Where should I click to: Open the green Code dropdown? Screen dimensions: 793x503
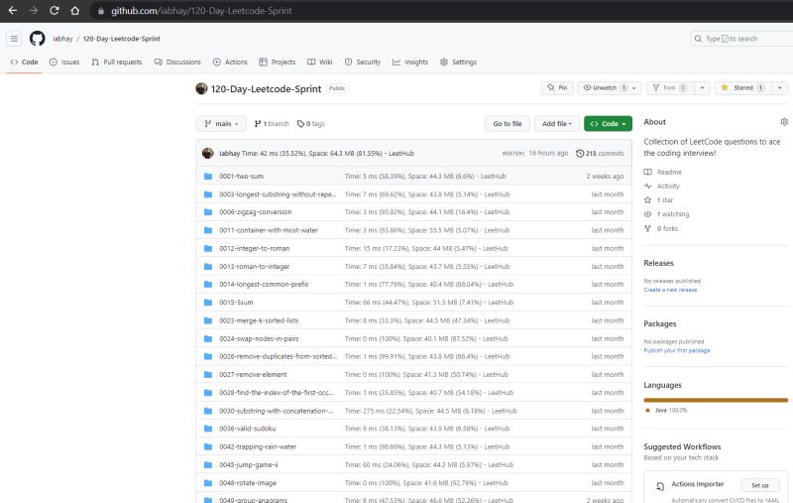tap(608, 123)
